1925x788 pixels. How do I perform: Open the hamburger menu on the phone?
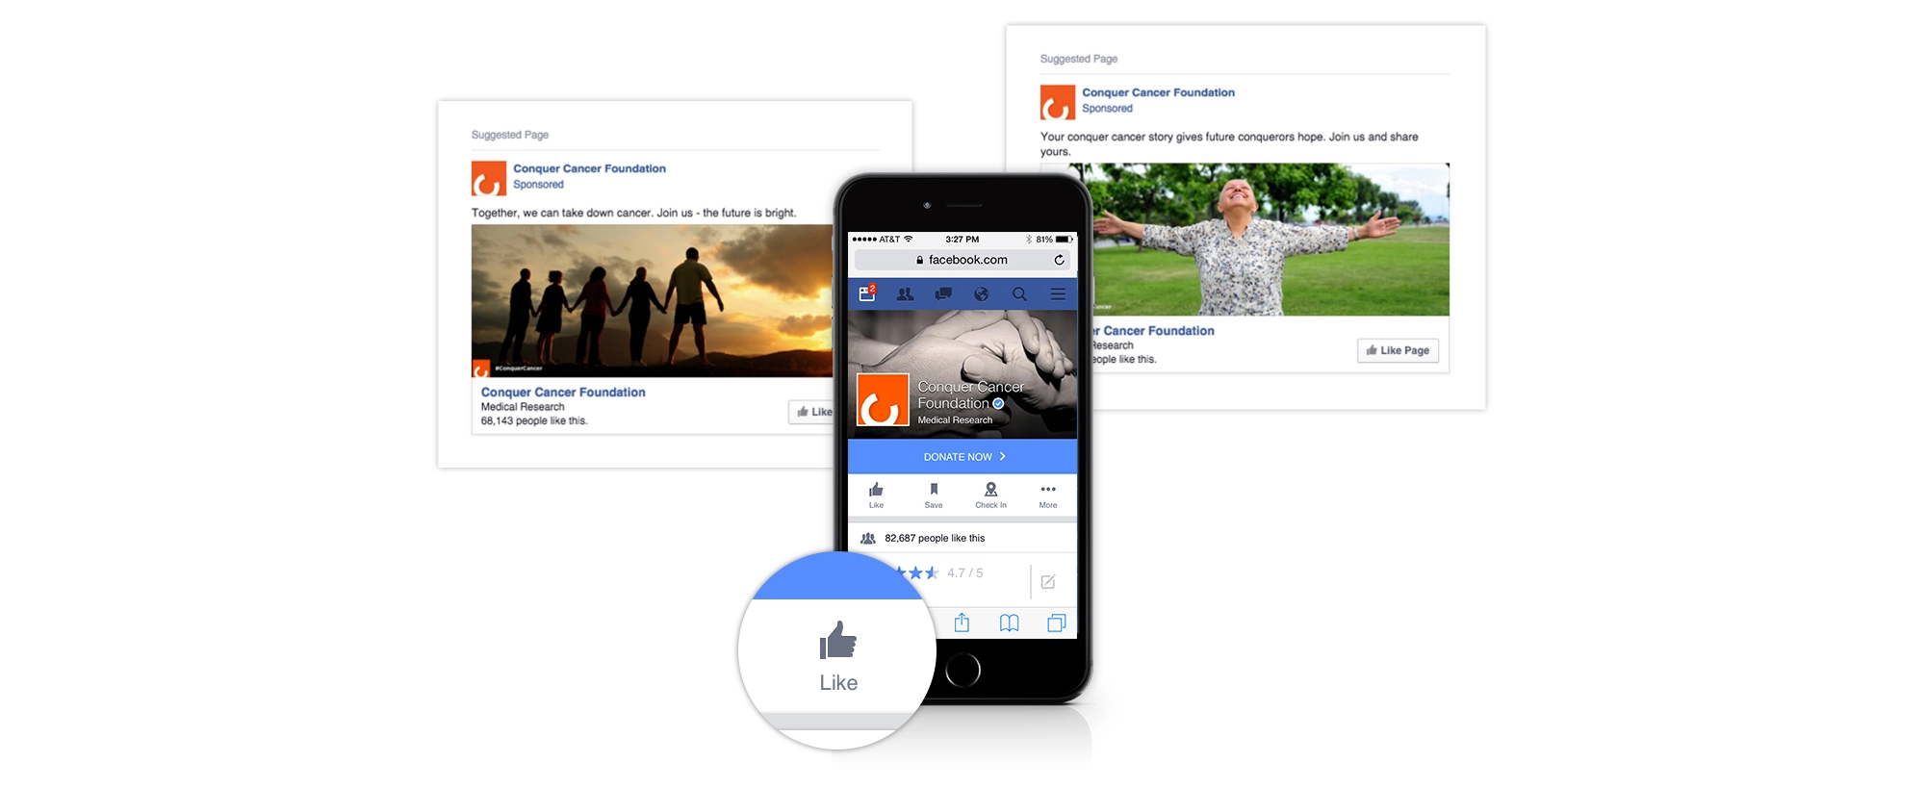[1058, 294]
